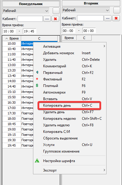Sort by the Время column in Понедельник

pyautogui.click(x=12, y=38)
